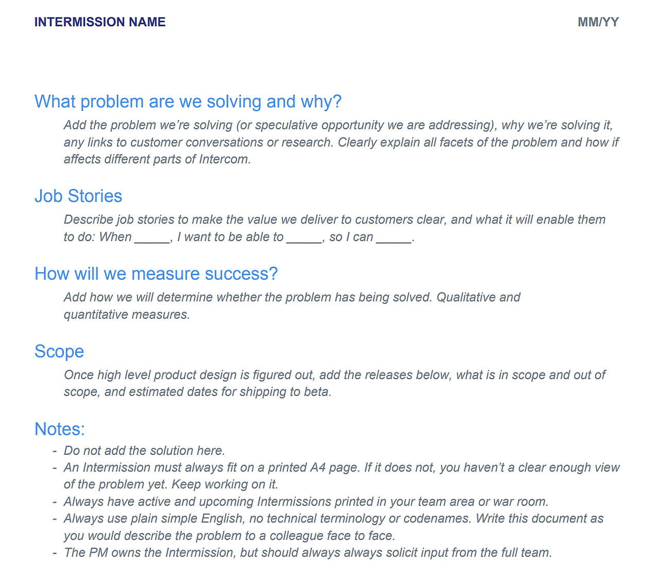Click the 'Notes:' heading
The width and height of the screenshot is (659, 579).
coord(60,429)
